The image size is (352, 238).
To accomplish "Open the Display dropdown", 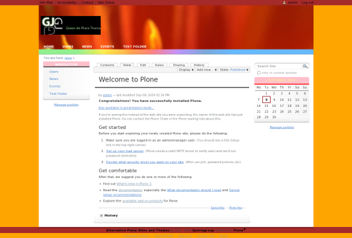I will (186, 70).
